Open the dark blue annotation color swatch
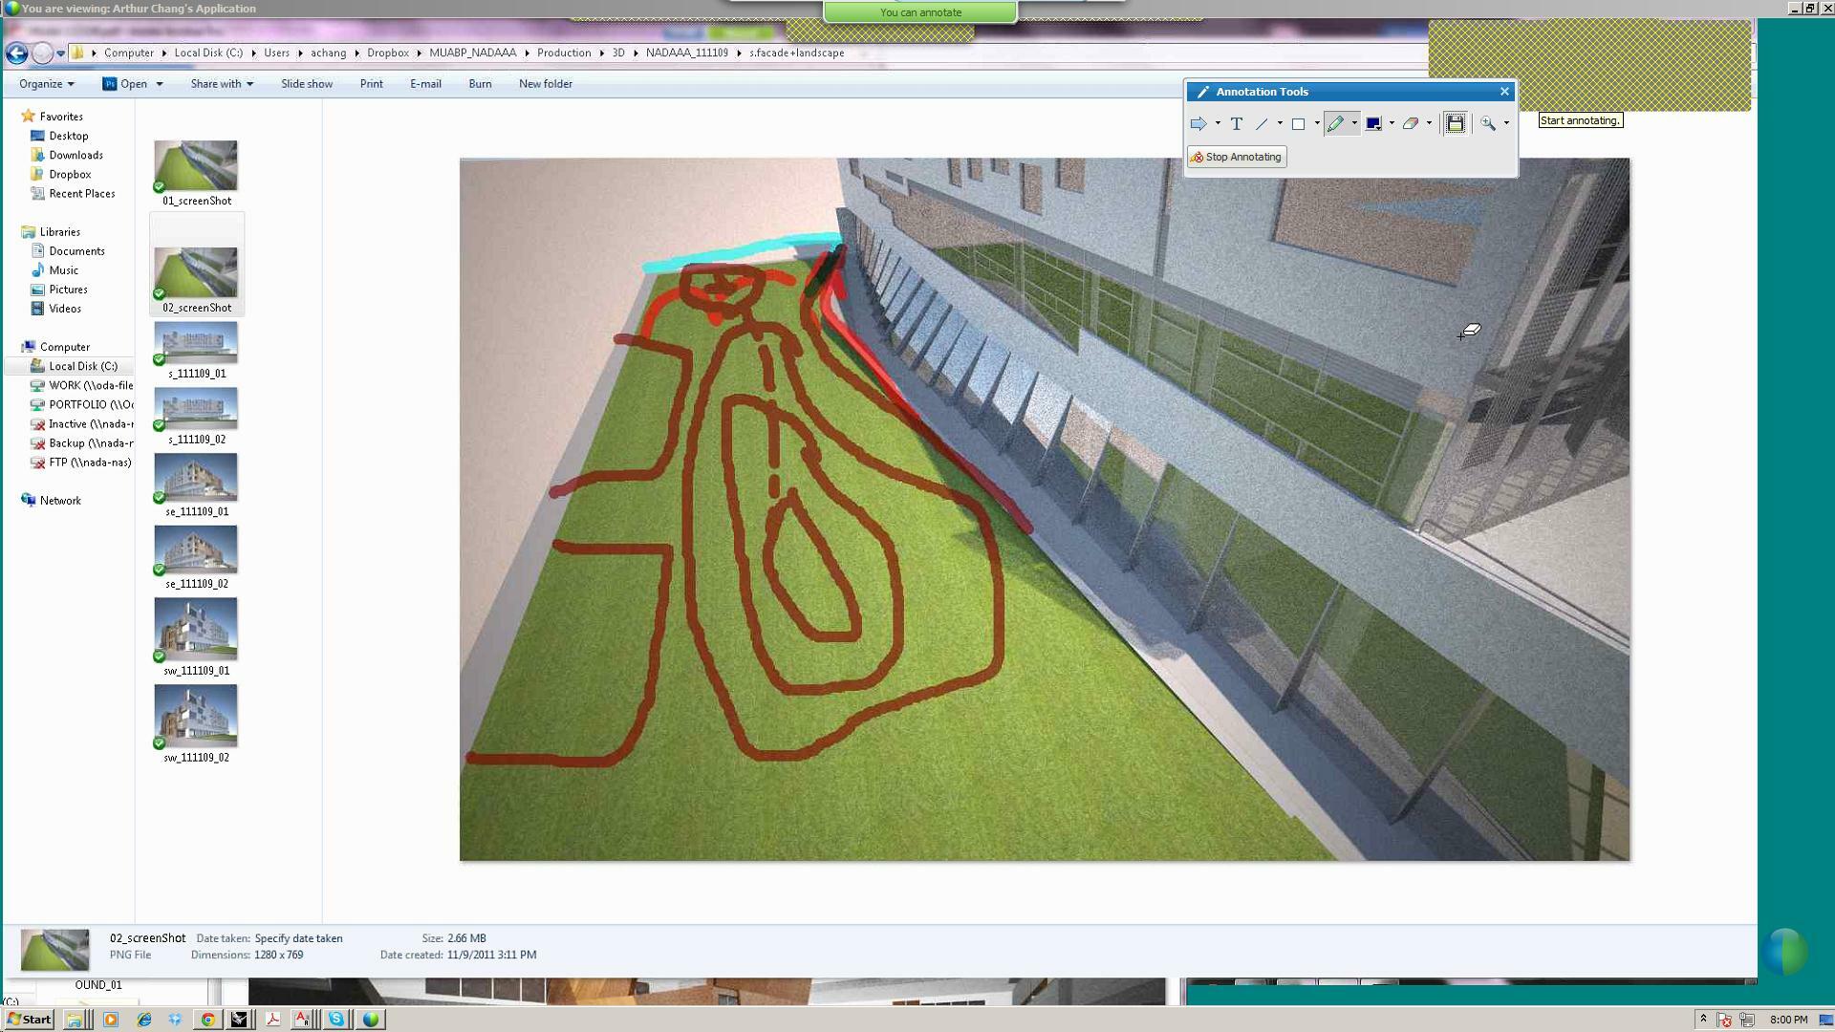Viewport: 1835px width, 1032px height. [1373, 123]
